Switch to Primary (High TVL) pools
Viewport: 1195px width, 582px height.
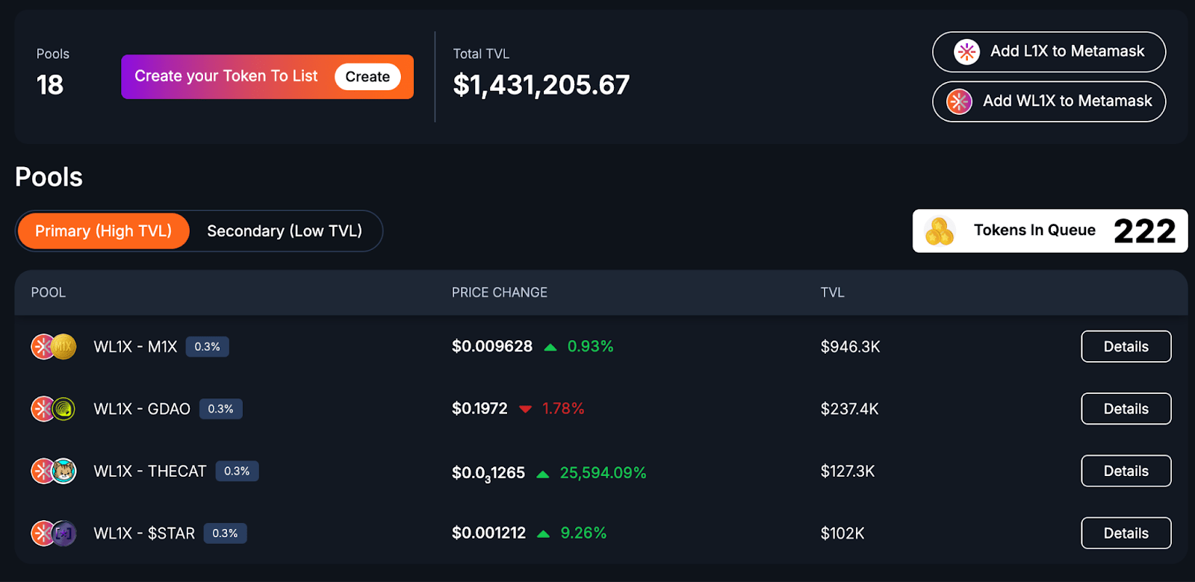[103, 231]
